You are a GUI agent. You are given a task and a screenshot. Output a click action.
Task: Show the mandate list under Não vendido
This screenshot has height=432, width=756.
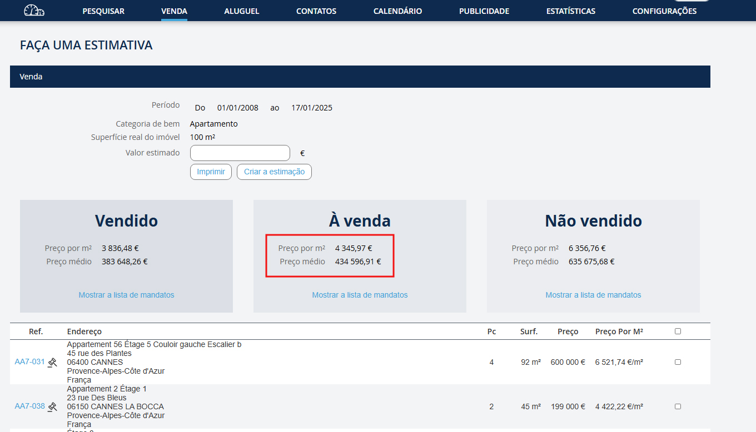593,295
